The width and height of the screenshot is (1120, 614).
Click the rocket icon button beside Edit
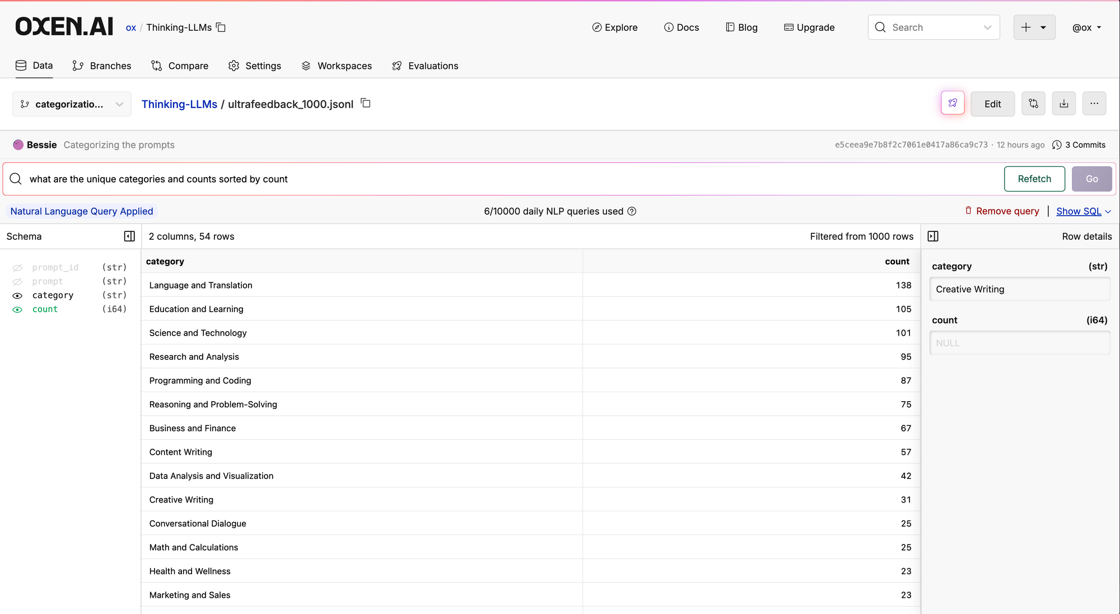[953, 104]
